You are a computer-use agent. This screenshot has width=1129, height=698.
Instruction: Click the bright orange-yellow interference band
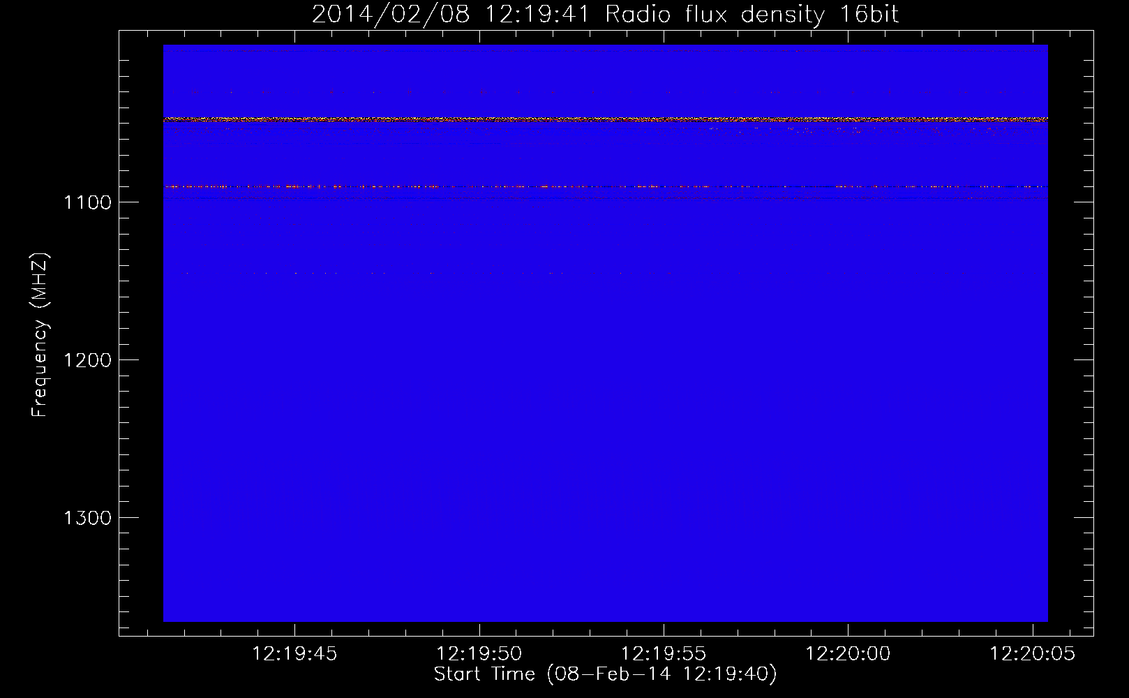click(605, 119)
